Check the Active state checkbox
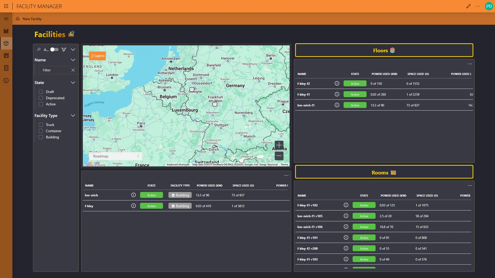Viewport: 495px width, 278px height. 41,104
